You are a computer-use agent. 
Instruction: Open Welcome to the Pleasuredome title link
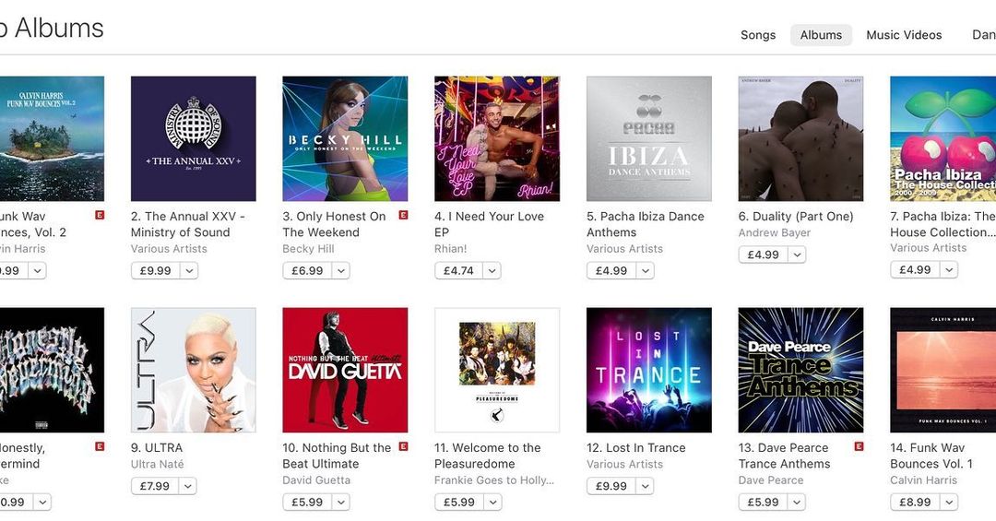coord(488,456)
